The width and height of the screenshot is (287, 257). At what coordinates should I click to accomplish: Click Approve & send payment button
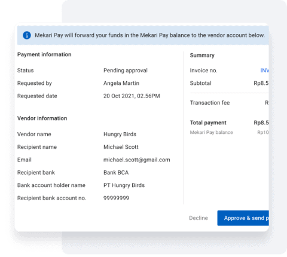point(243,218)
